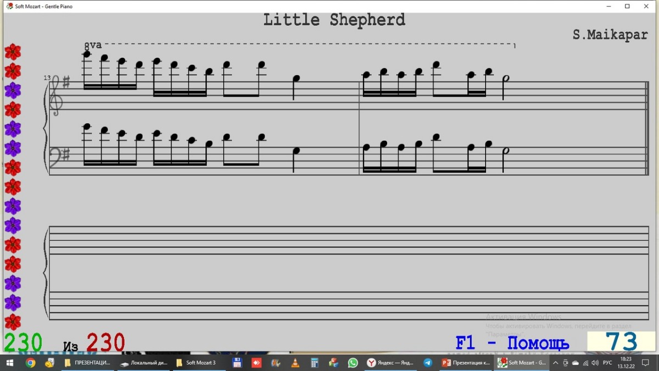Open the Soft Mozart 3 folder window
The image size is (659, 371).
(196, 363)
